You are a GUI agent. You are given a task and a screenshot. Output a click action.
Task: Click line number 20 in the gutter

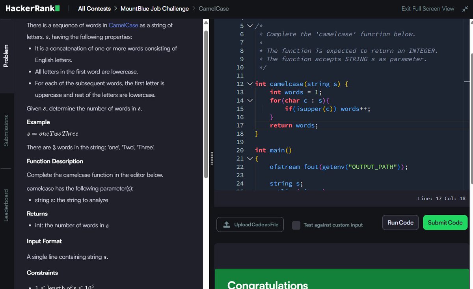pyautogui.click(x=240, y=150)
